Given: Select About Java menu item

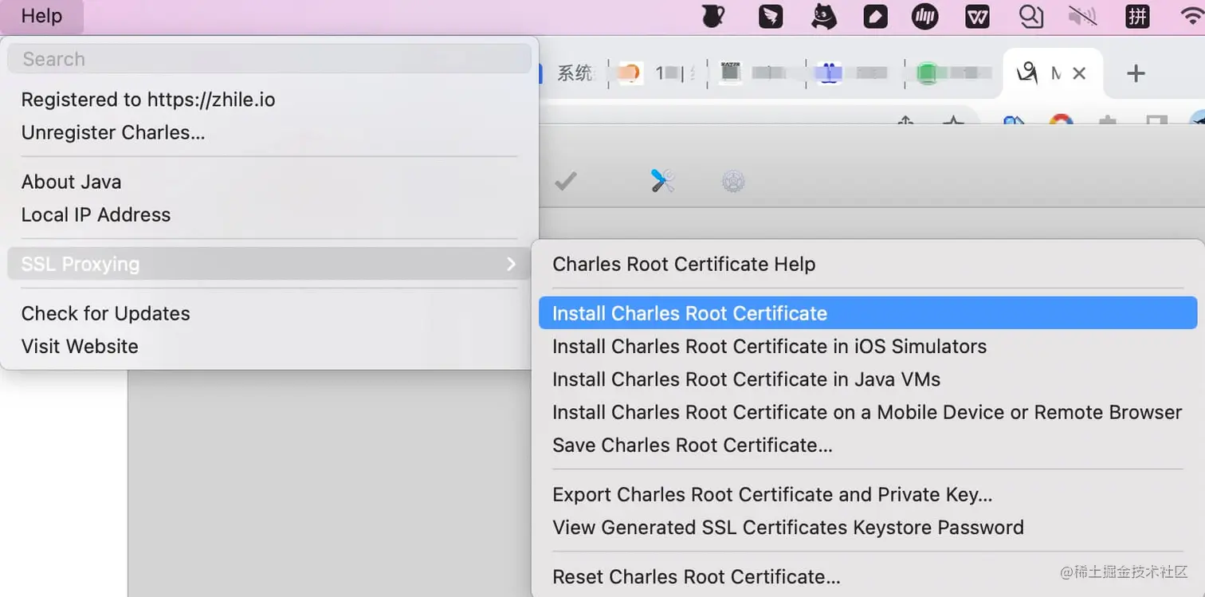Looking at the screenshot, I should 269,182.
